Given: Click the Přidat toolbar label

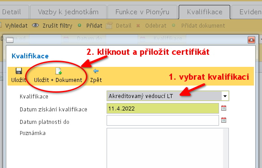Looking at the screenshot, I should [x=94, y=25].
